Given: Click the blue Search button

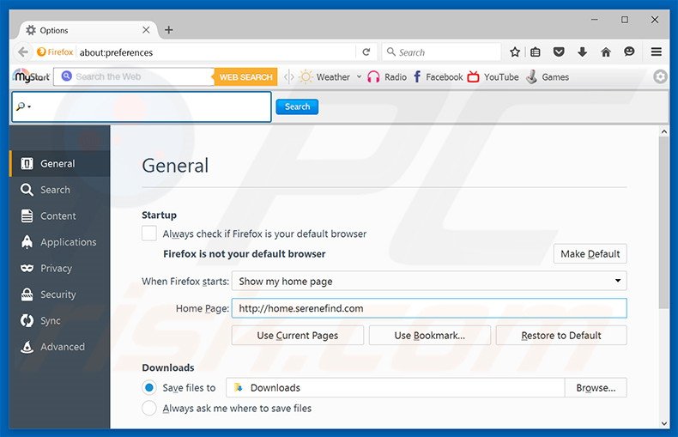Looking at the screenshot, I should coord(297,106).
